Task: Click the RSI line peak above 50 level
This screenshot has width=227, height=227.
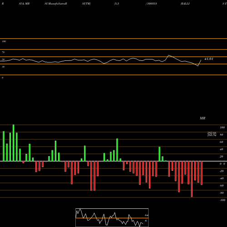Action: click(x=168, y=55)
